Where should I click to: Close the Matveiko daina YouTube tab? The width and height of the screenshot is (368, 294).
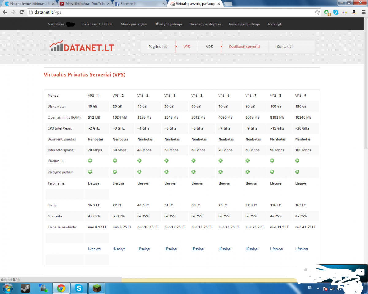tap(108, 4)
